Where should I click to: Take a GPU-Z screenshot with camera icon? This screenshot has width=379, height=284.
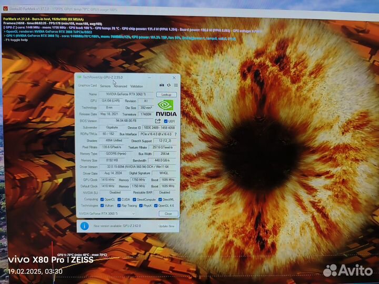tap(162, 85)
